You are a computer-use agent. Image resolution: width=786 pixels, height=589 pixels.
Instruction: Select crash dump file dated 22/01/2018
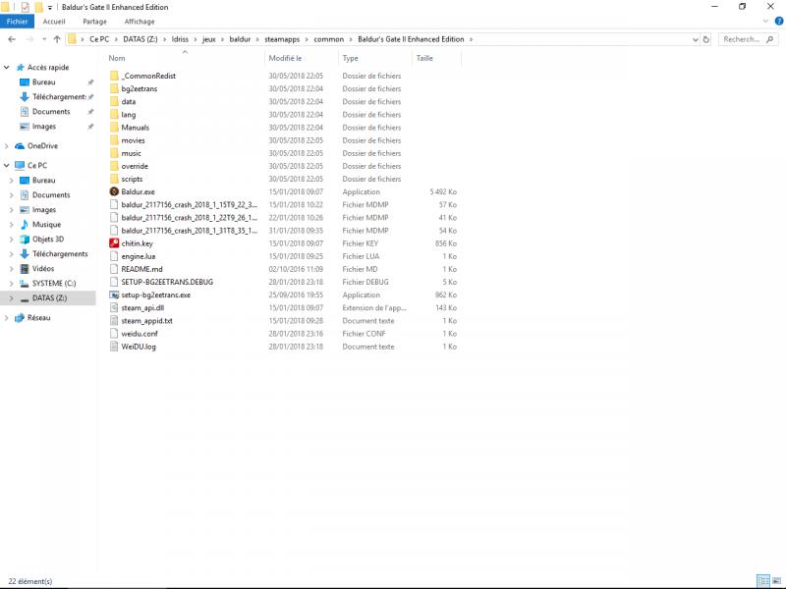click(x=189, y=217)
